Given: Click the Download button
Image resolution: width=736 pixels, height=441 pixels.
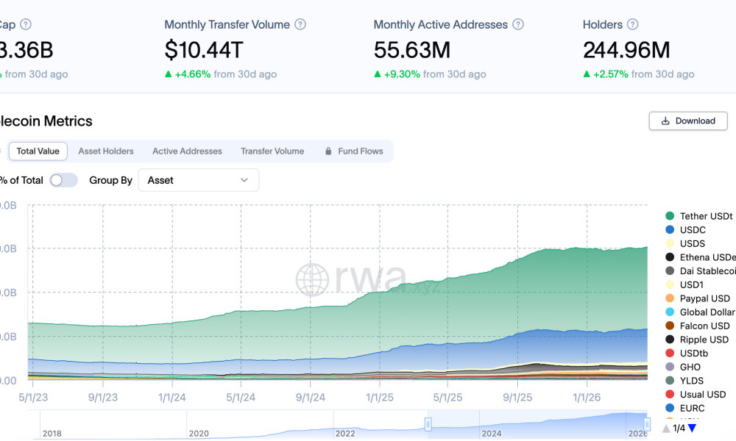Looking at the screenshot, I should tap(687, 121).
